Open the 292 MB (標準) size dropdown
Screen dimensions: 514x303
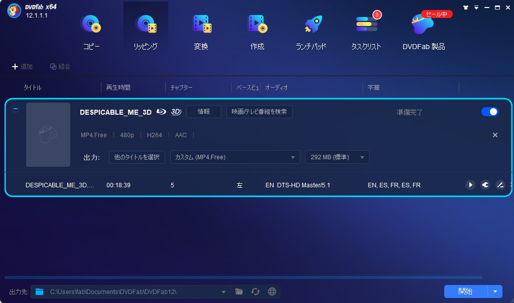pos(337,157)
